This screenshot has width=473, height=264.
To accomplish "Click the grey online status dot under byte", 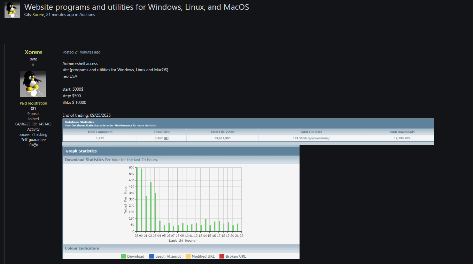I will 33,65.
